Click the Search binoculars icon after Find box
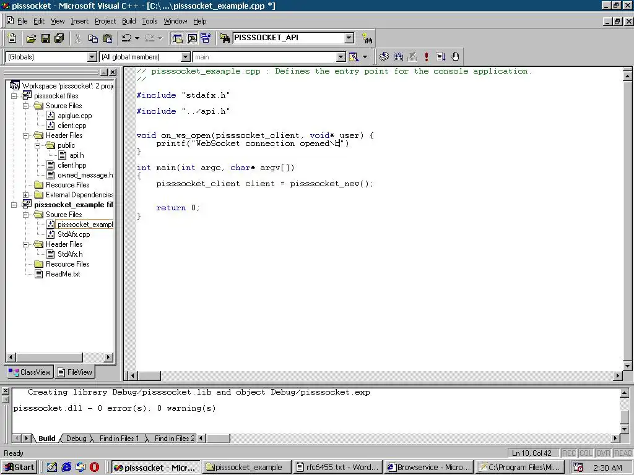The width and height of the screenshot is (634, 475). (367, 38)
